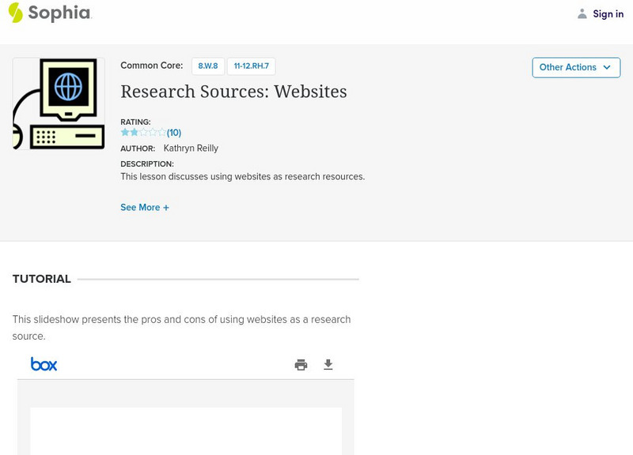Image resolution: width=633 pixels, height=455 pixels.
Task: Click the TUTORIAL section heading
Action: pos(42,279)
